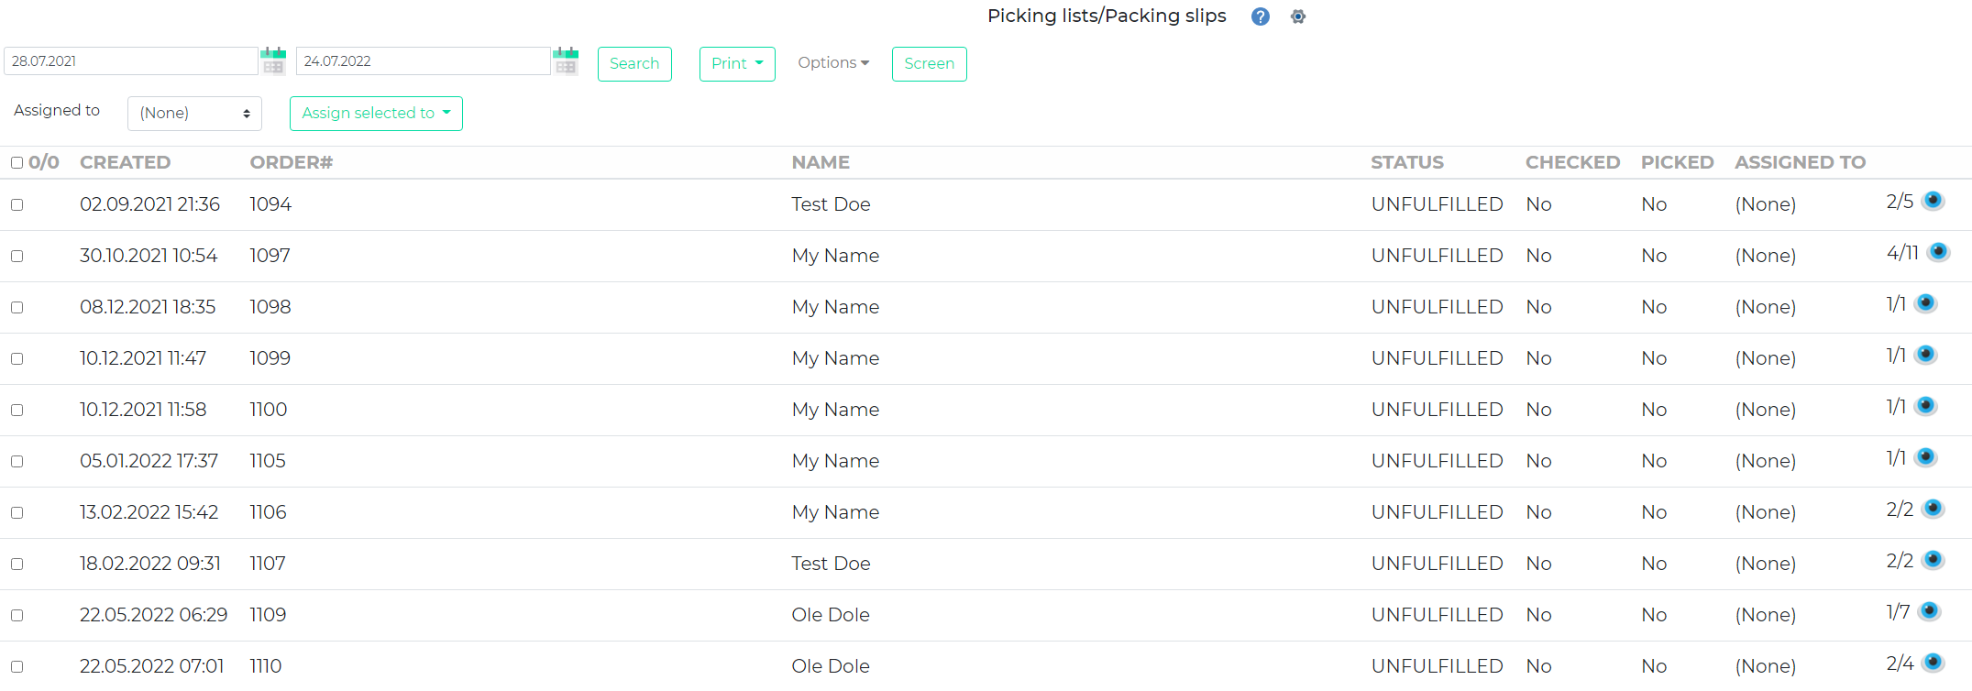Open the eye preview on order 1106
The width and height of the screenshot is (1972, 691).
click(1934, 509)
